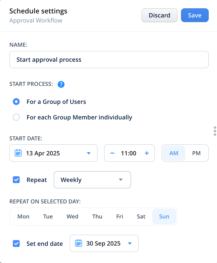Click the calendar icon in the end date field

(78, 243)
